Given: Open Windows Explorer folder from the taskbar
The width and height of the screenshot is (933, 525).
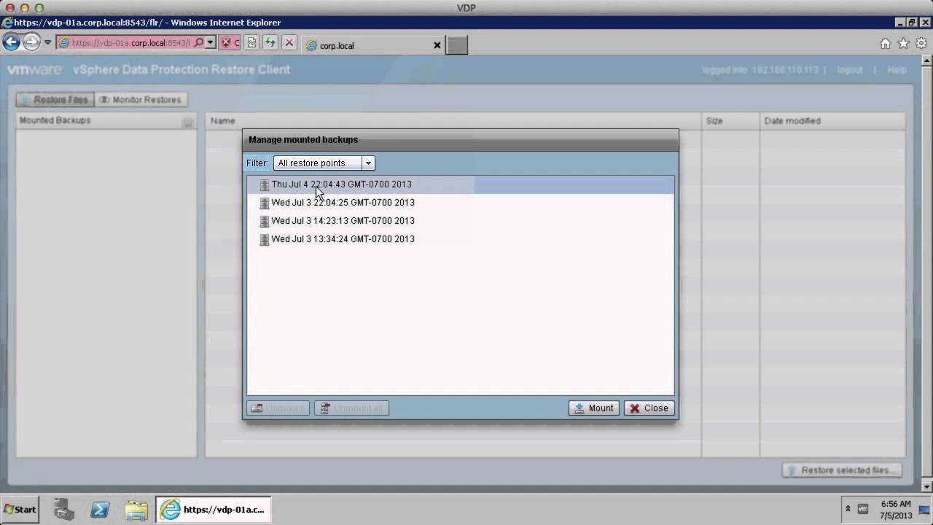Looking at the screenshot, I should coord(136,510).
